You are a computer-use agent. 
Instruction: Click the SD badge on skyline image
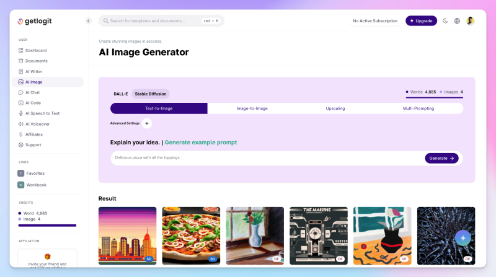coord(149,259)
